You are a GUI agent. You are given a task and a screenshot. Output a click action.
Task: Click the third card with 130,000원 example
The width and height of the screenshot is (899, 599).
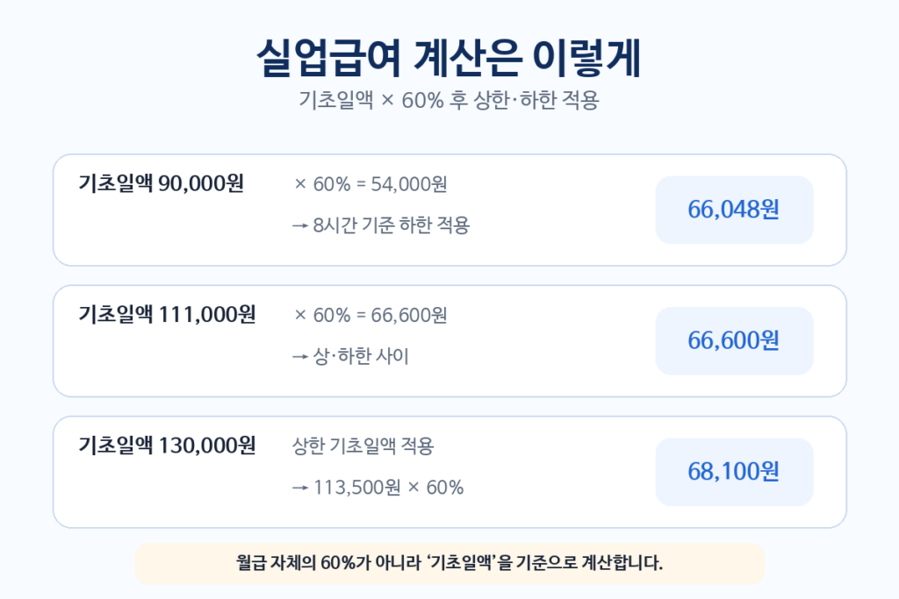pyautogui.click(x=449, y=472)
